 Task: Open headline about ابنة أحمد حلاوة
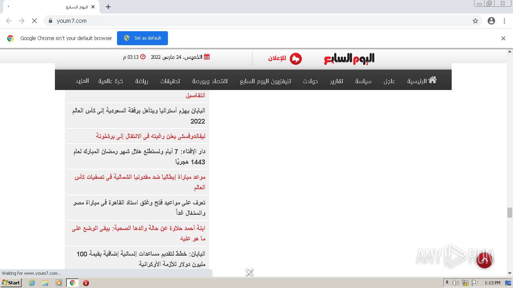pos(138,233)
